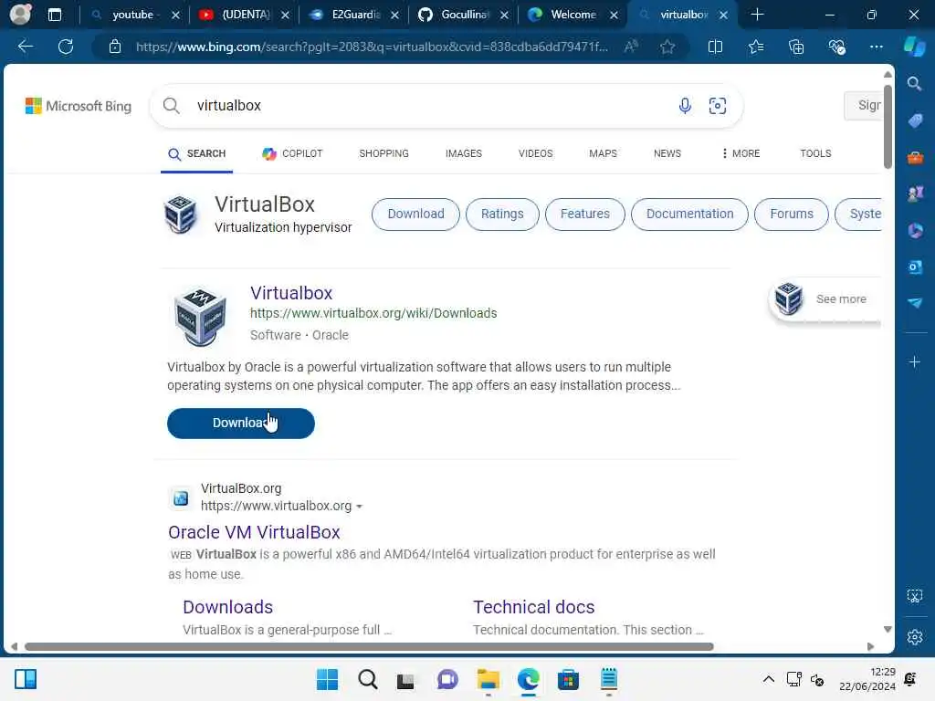Open split screen view
The width and height of the screenshot is (935, 701).
[715, 47]
